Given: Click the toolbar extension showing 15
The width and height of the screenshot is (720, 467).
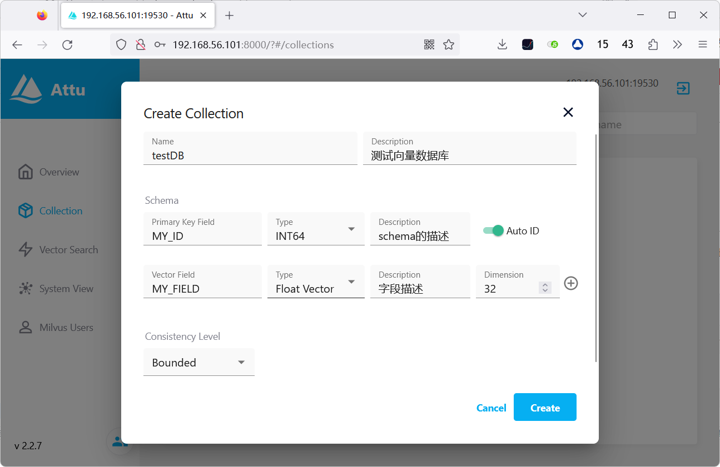Looking at the screenshot, I should [x=603, y=45].
